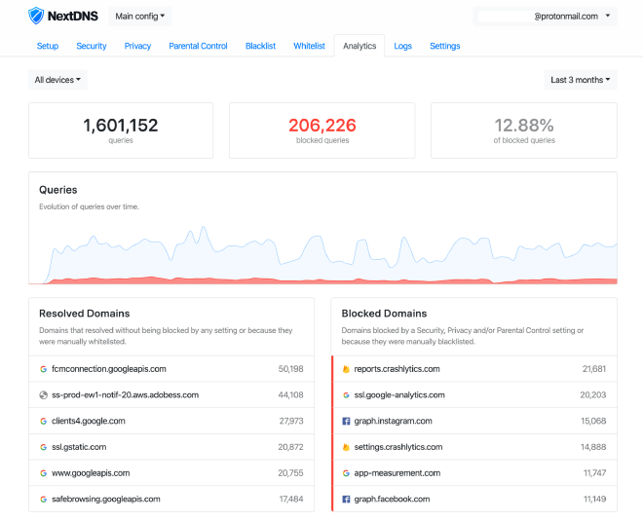Open the Parental Control tab

(x=198, y=46)
